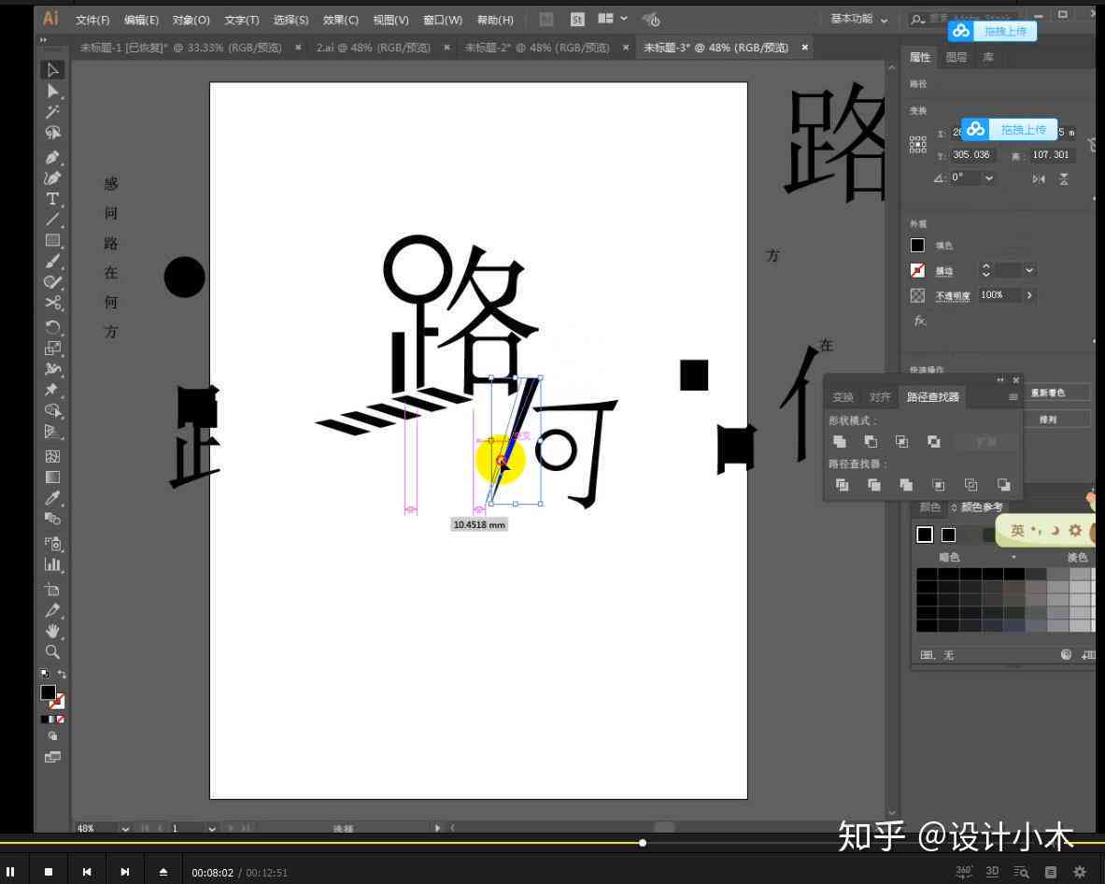The width and height of the screenshot is (1105, 884).
Task: Apply Intersect shape mode
Action: coord(902,441)
